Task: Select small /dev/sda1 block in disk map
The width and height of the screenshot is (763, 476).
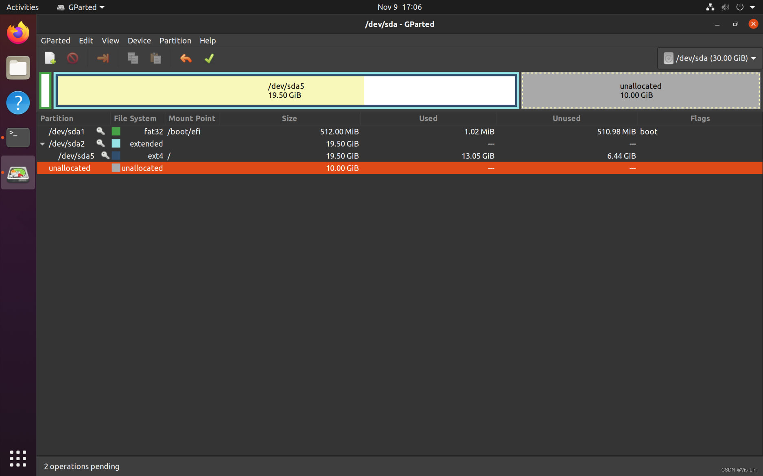Action: [x=45, y=91]
